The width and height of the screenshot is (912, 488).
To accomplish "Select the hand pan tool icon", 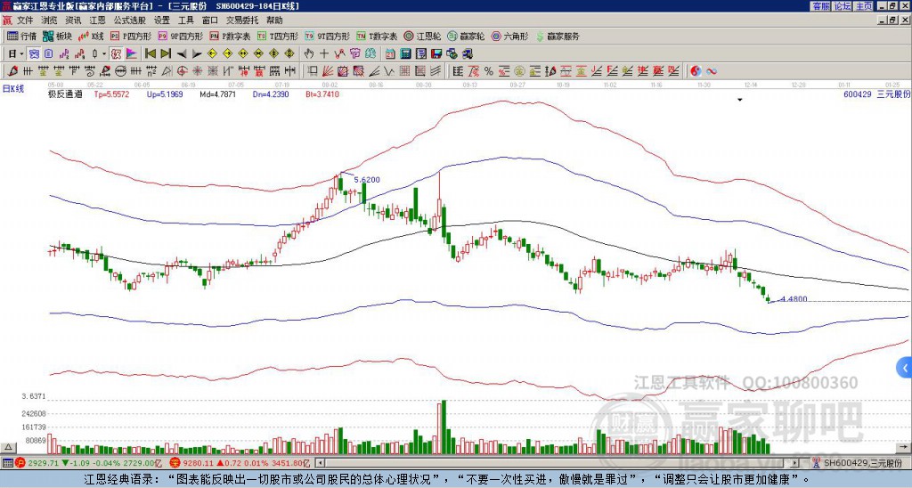I will point(309,53).
